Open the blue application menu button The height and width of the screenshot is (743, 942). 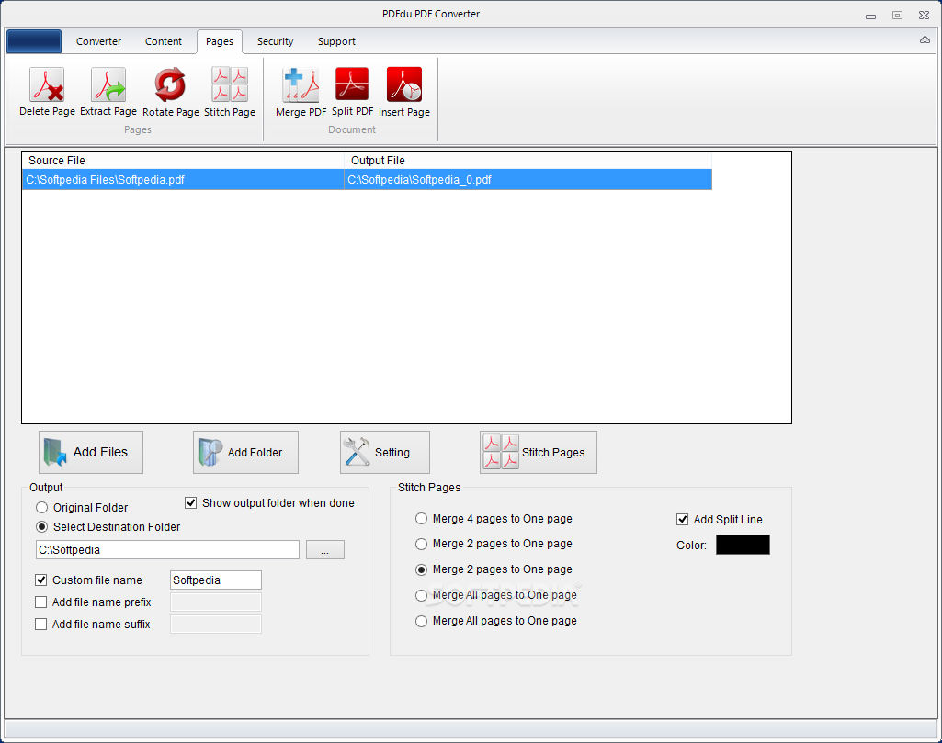pos(34,41)
